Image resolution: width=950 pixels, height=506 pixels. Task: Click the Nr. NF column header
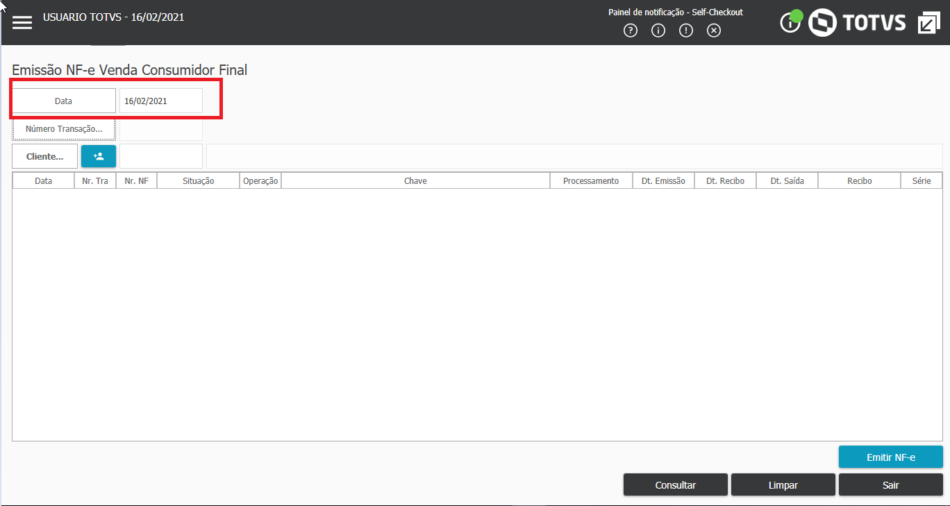click(x=137, y=180)
